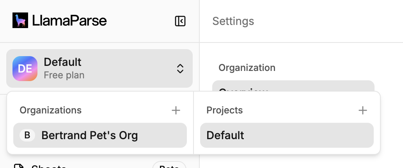Click the Organization section label in settings

(x=247, y=68)
